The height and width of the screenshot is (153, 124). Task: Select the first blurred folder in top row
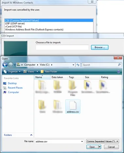[42, 87]
